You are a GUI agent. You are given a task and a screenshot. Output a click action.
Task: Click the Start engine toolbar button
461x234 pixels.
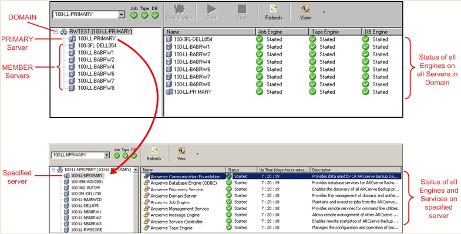point(211,12)
